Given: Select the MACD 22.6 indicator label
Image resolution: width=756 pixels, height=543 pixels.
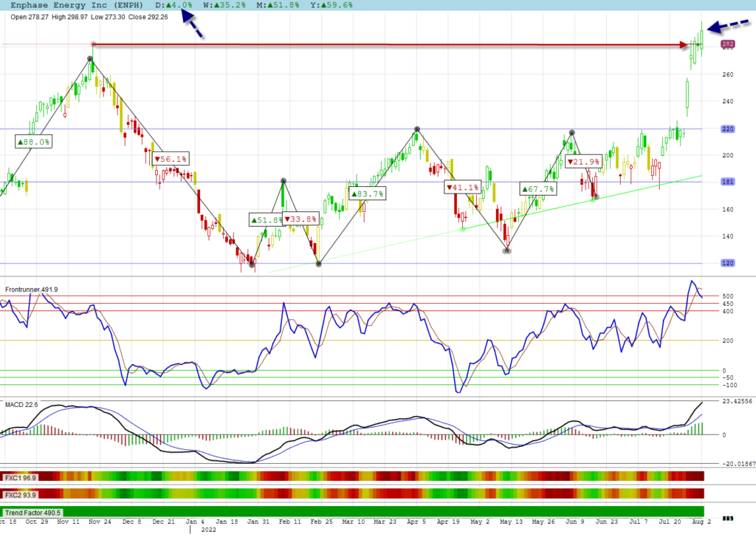Looking at the screenshot, I should click(x=21, y=404).
